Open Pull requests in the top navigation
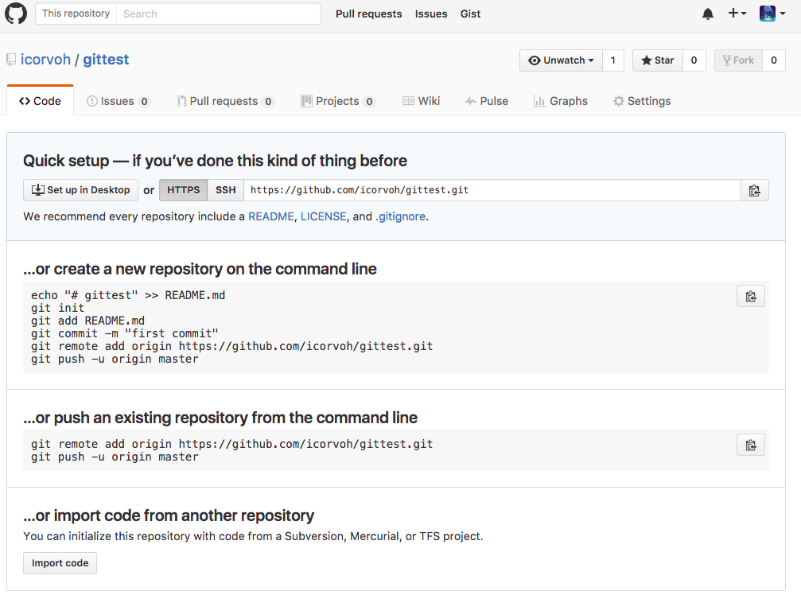This screenshot has width=801, height=599. click(x=369, y=14)
